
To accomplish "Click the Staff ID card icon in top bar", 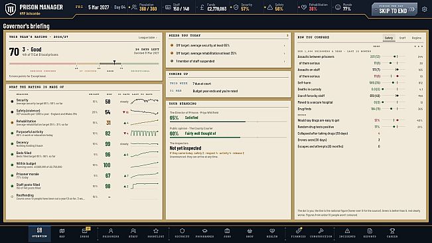I will click(x=168, y=7).
